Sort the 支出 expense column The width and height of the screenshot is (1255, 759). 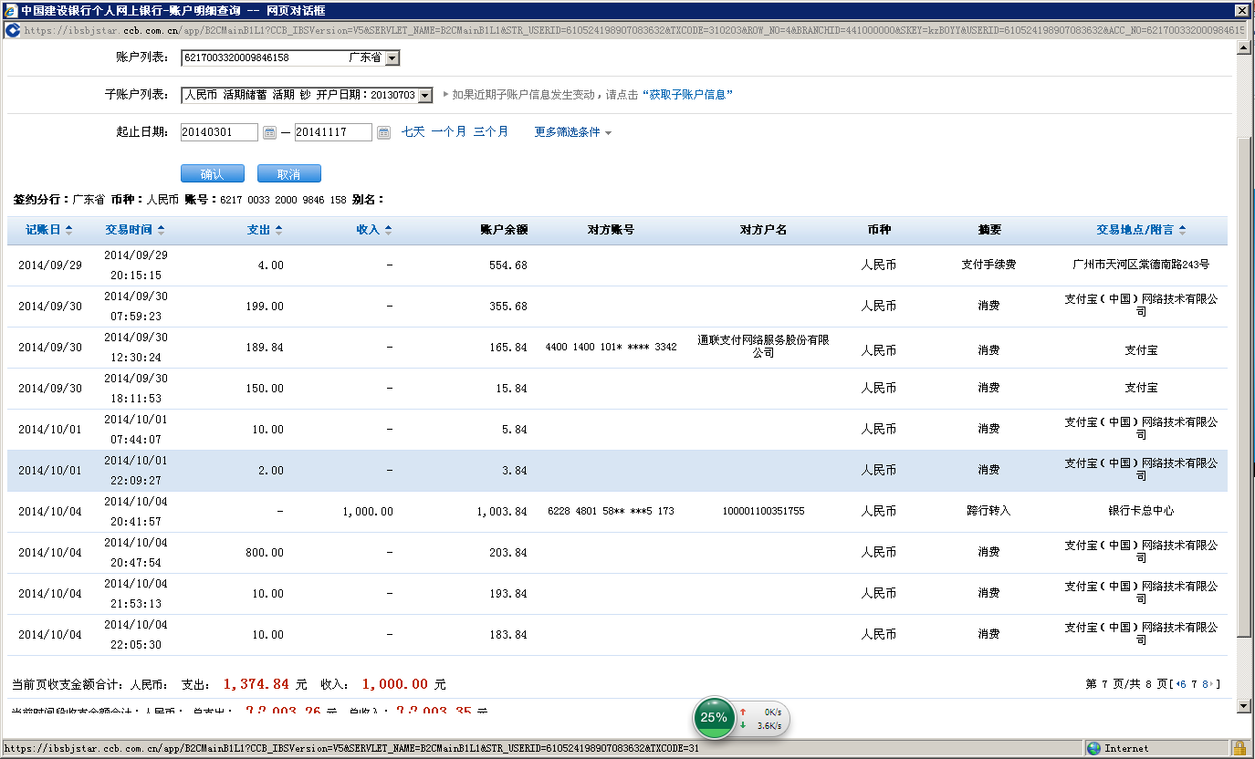pos(265,230)
